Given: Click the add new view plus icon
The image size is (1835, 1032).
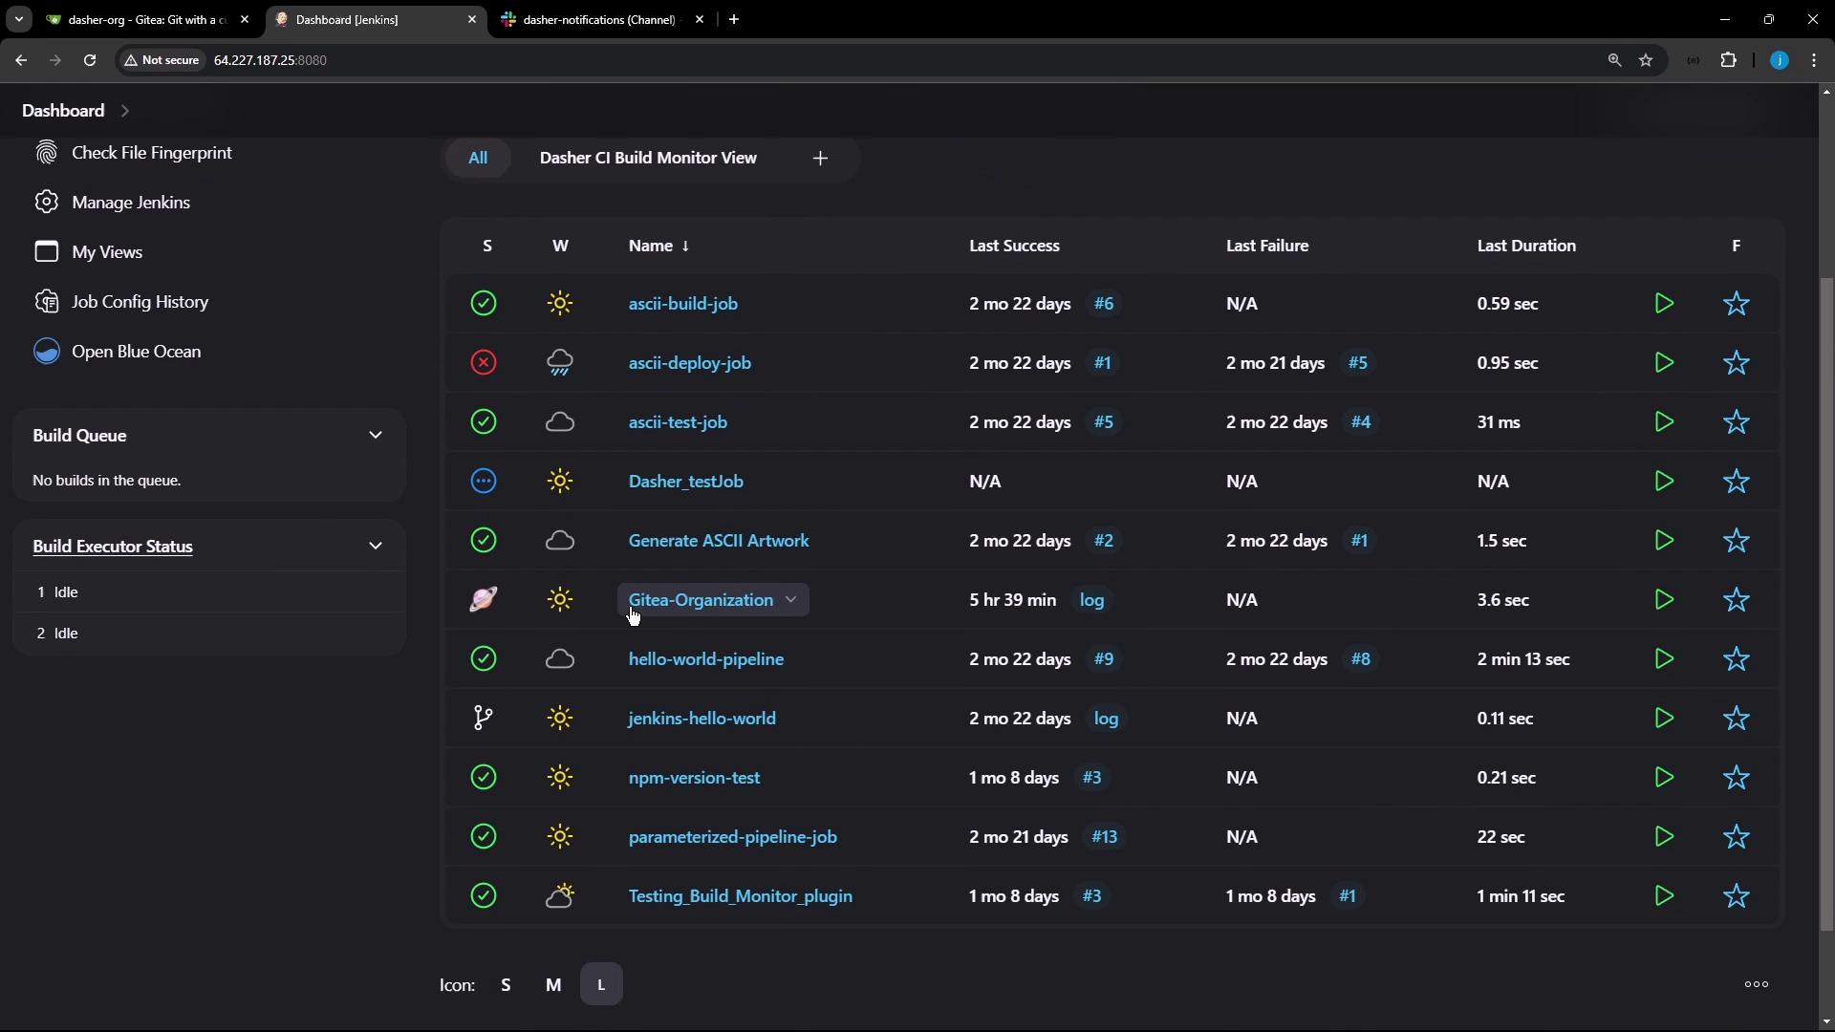Looking at the screenshot, I should (x=820, y=159).
